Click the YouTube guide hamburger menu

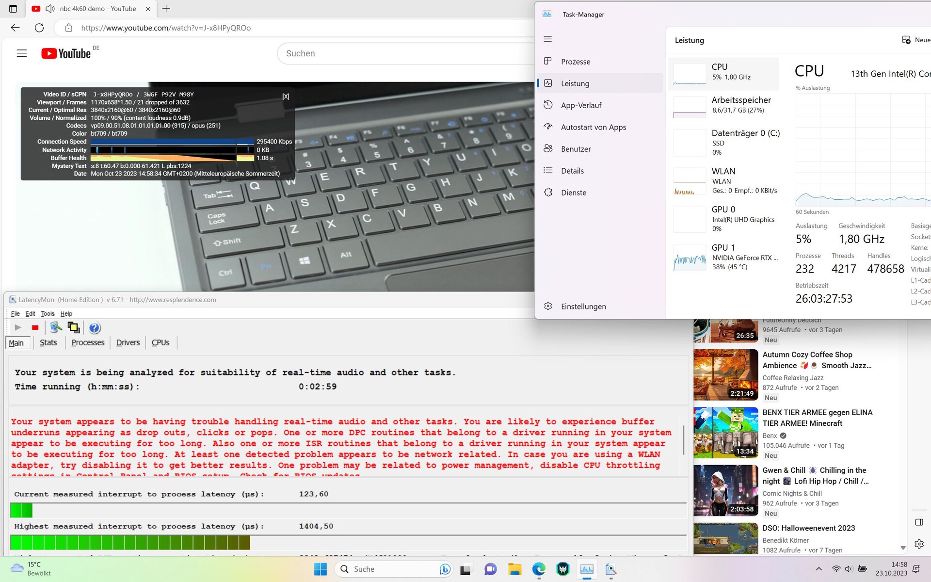(22, 53)
